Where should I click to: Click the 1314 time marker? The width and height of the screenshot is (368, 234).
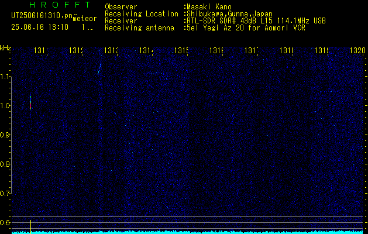(x=146, y=50)
